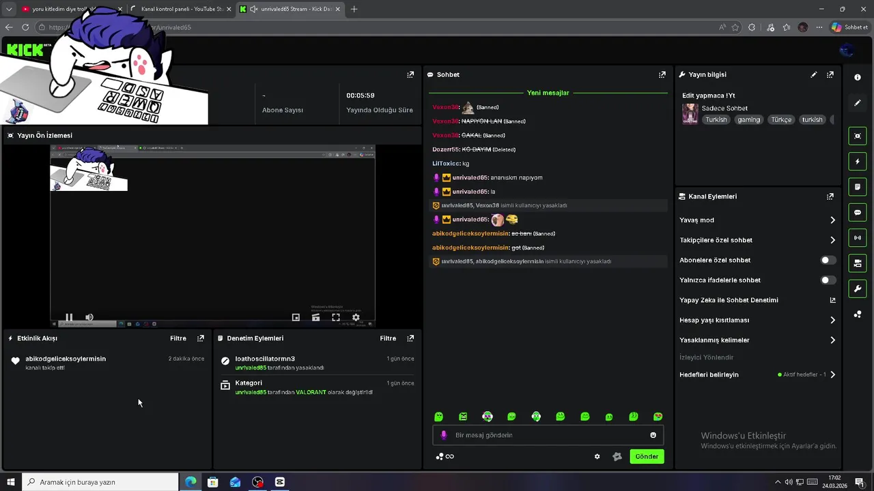Image resolution: width=874 pixels, height=491 pixels.
Task: Open chat settings gear below message box
Action: (597, 457)
